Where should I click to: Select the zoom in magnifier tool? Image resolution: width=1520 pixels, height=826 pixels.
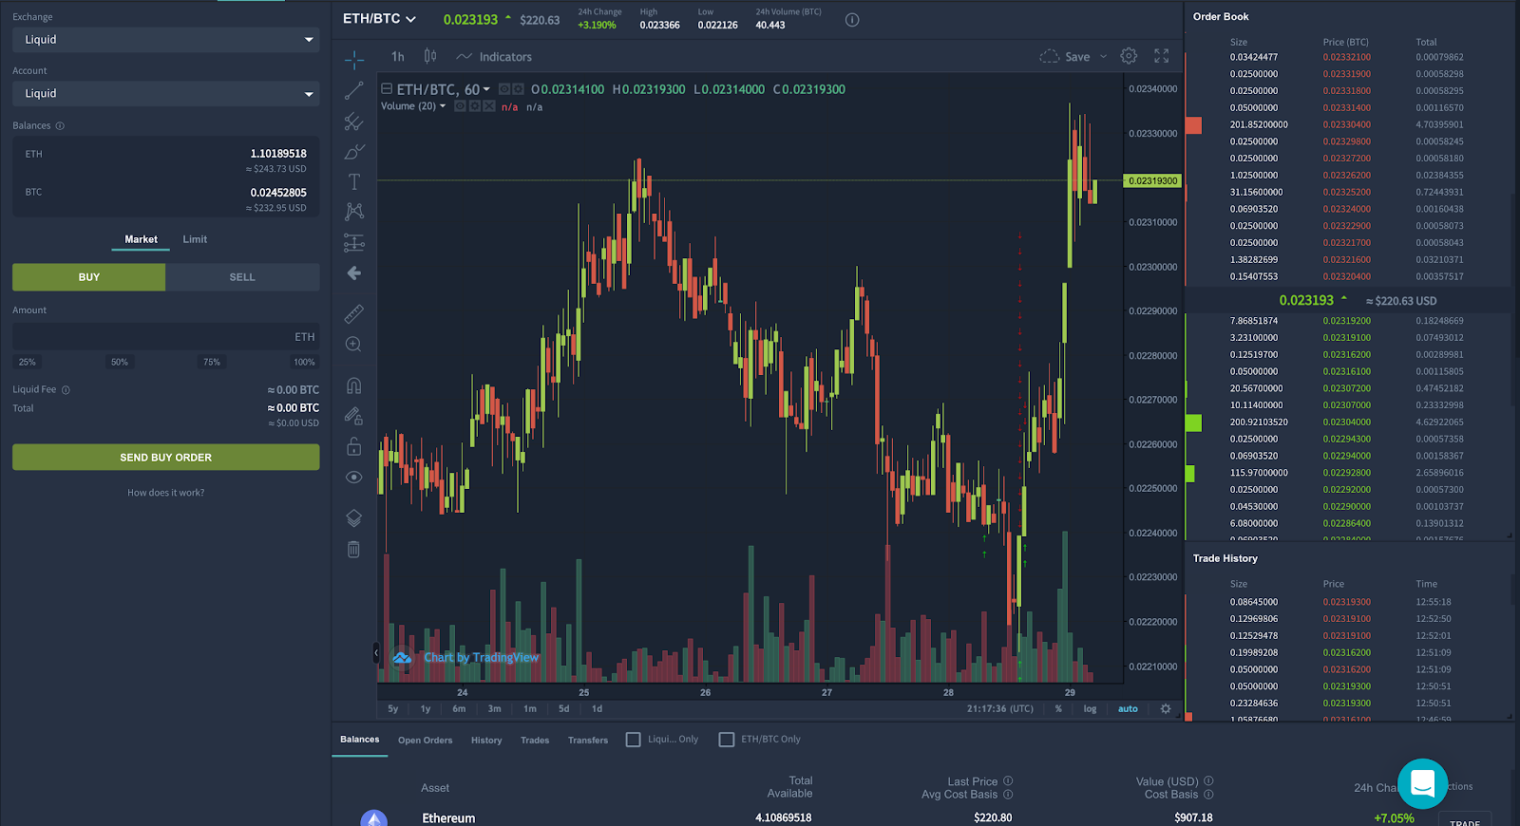353,344
